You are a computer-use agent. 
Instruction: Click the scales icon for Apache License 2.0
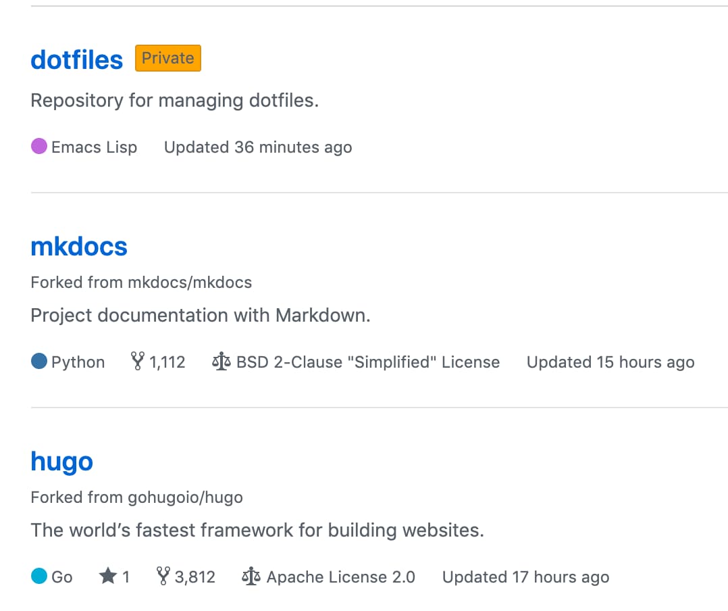tap(250, 576)
